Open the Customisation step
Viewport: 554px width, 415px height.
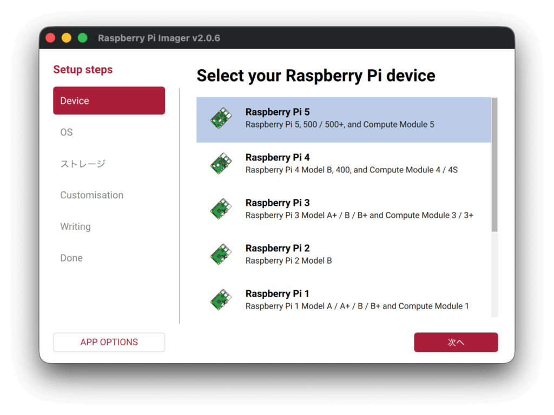(x=91, y=195)
